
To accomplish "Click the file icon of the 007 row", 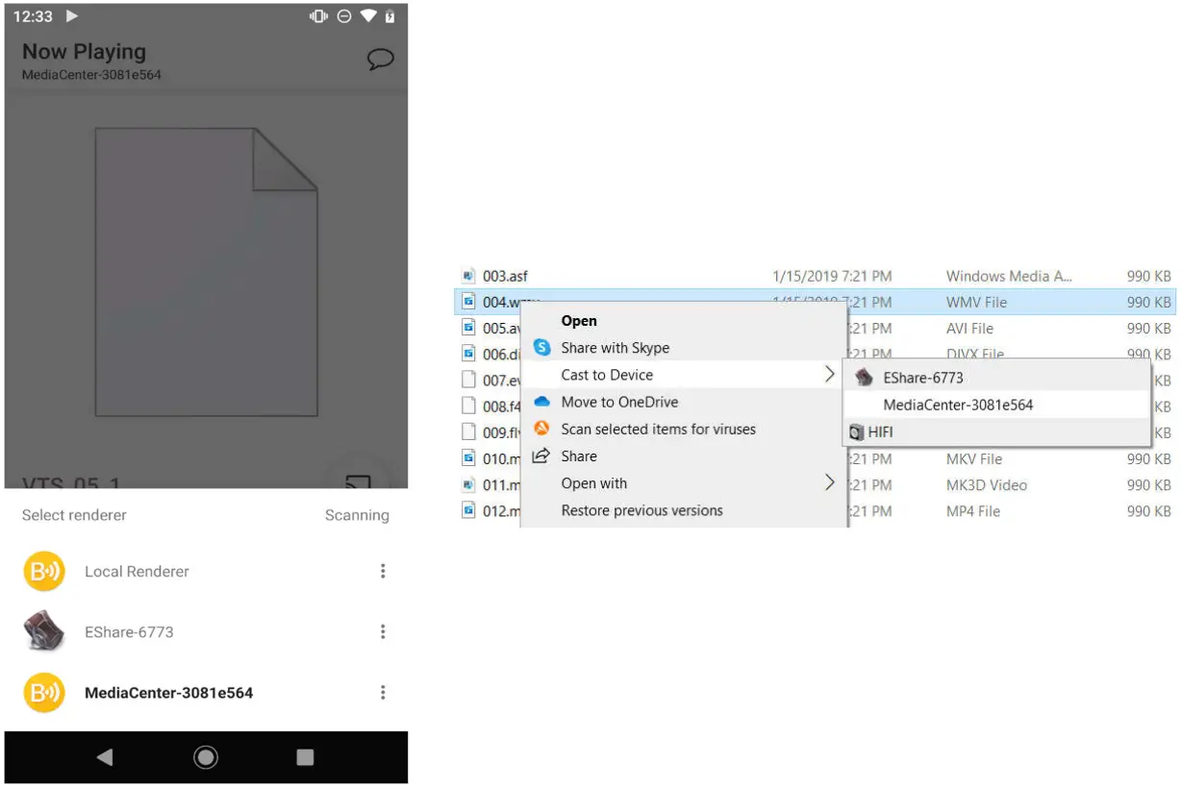I will coord(468,380).
